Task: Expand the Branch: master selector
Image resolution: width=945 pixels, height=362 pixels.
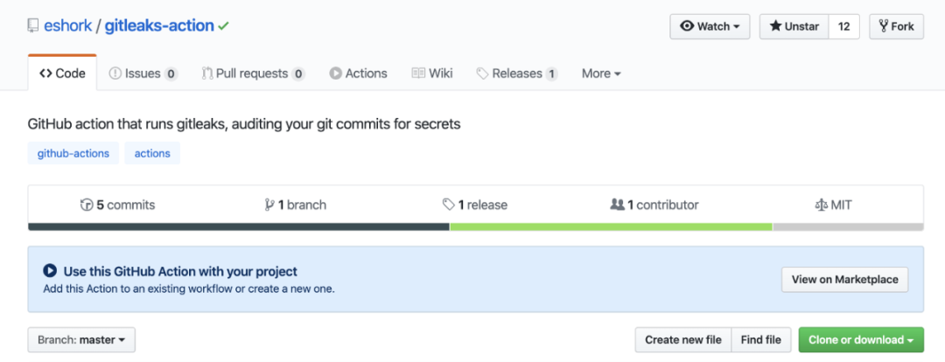Action: coord(81,339)
